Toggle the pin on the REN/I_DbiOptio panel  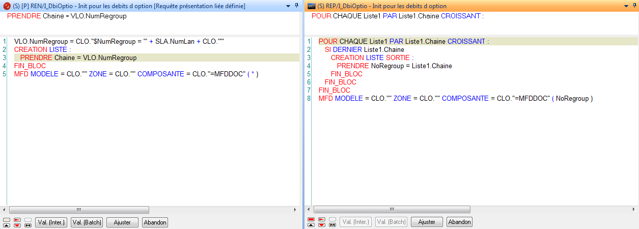[x=297, y=6]
